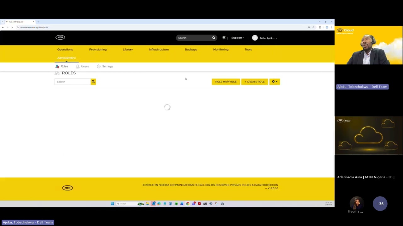Select the Administration menu item
Screen dimensions: 403x226
coord(66,58)
